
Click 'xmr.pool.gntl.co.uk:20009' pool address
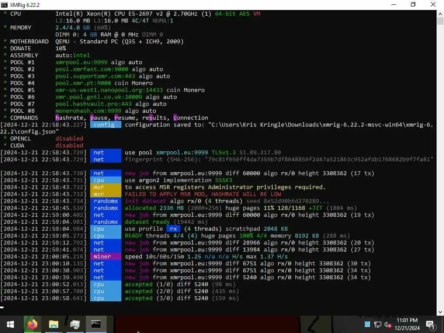tap(99, 97)
